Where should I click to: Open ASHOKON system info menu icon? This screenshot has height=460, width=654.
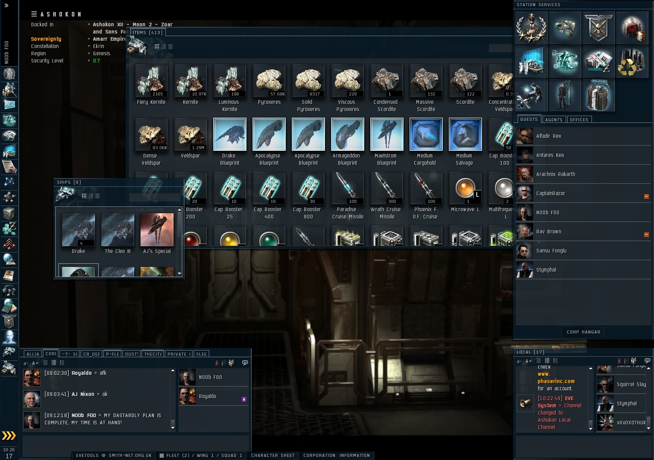34,14
